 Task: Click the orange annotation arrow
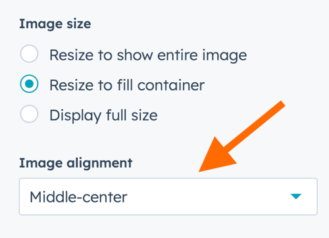pos(241,137)
